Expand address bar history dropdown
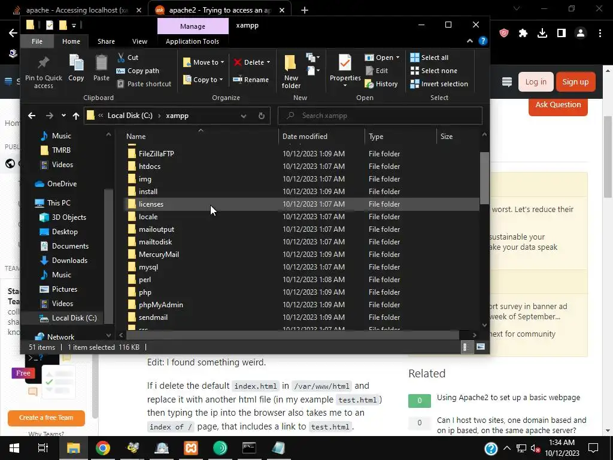Image resolution: width=613 pixels, height=460 pixels. (244, 116)
